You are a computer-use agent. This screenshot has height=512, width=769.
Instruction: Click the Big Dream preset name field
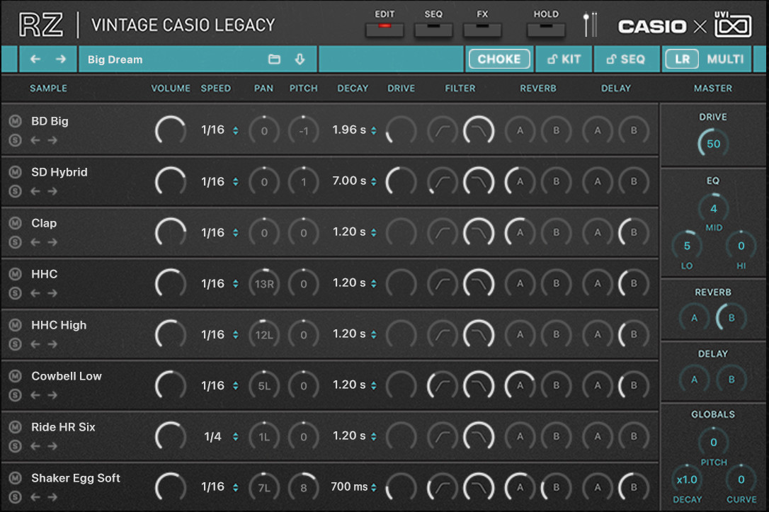coord(170,59)
